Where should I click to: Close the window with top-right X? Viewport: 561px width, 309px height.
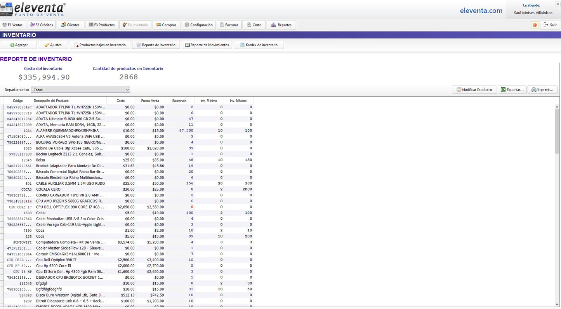[557, 3]
